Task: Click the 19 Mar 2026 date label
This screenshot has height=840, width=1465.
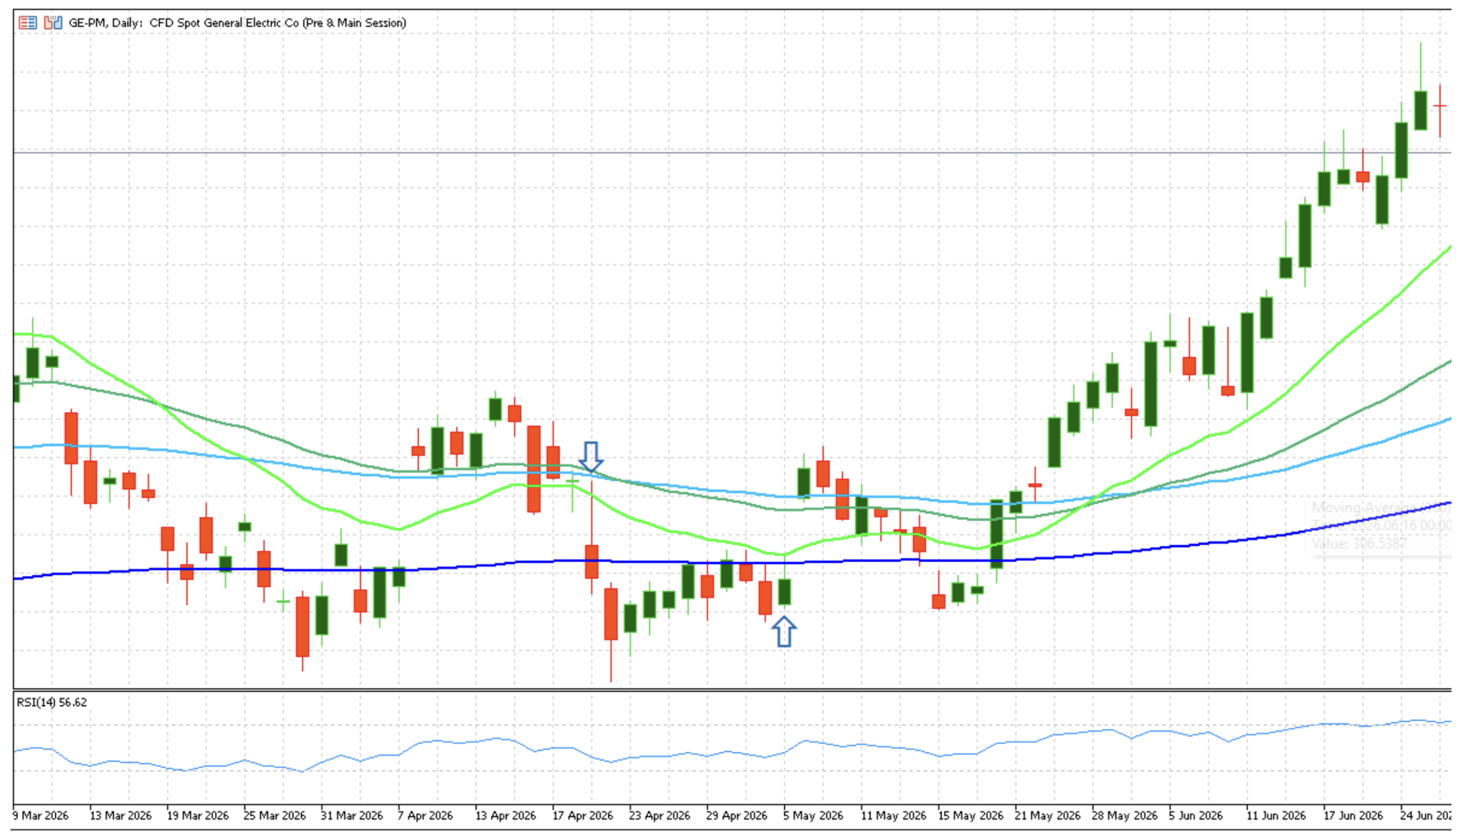Action: [x=198, y=816]
